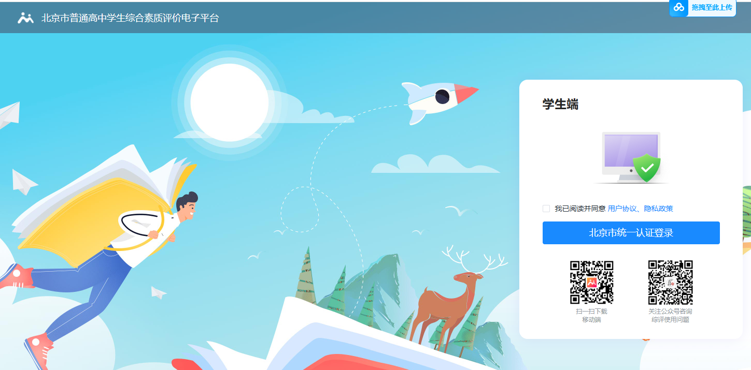
Task: Click the official account QR code
Action: coord(670,282)
